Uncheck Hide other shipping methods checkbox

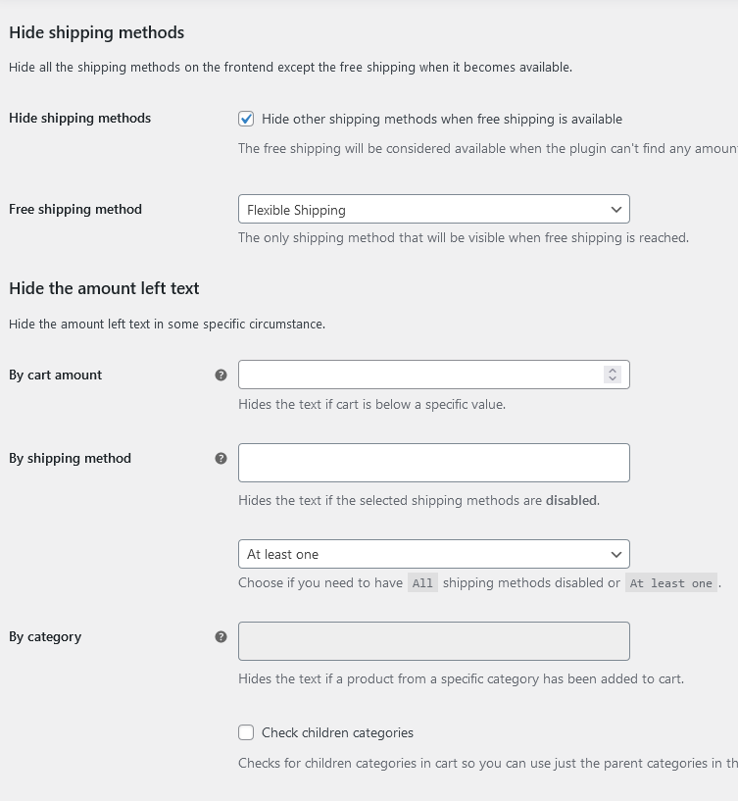246,119
